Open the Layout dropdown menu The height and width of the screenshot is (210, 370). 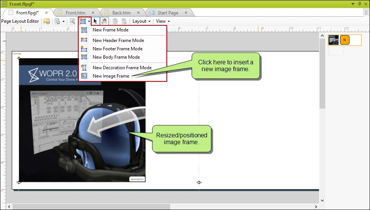[141, 21]
